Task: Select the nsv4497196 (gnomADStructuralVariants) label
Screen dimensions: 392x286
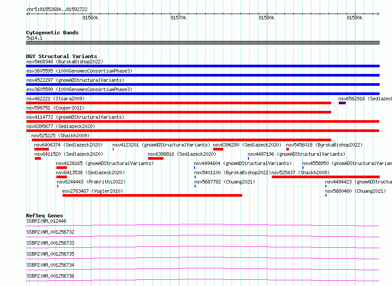Action: coord(296,154)
